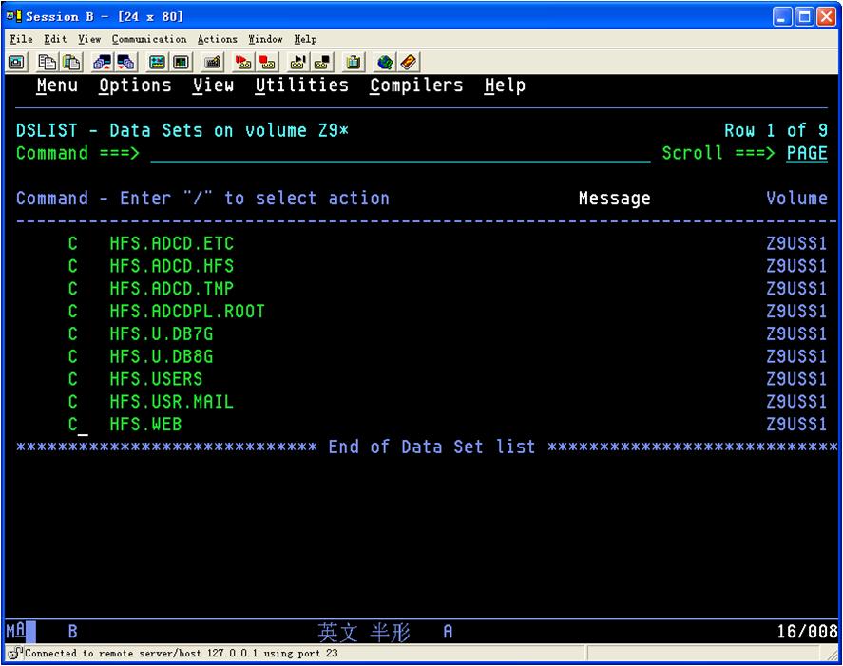Viewport: 843px width, 666px height.
Task: Open the Keyboard remap toolbar icon
Action: [213, 63]
